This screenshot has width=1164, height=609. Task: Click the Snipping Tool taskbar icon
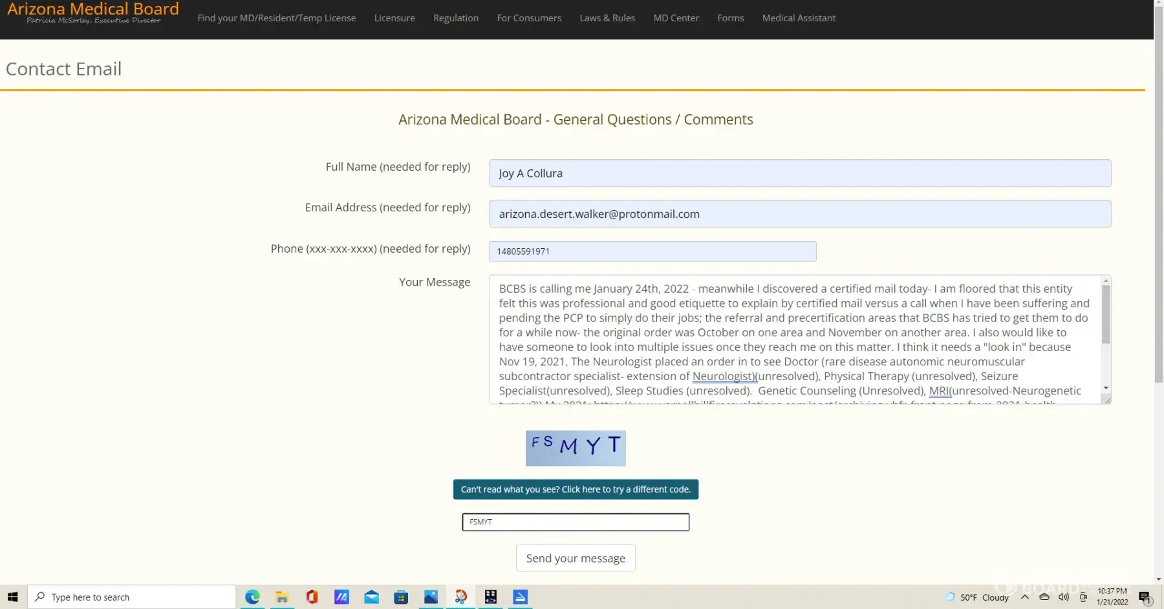pyautogui.click(x=460, y=597)
